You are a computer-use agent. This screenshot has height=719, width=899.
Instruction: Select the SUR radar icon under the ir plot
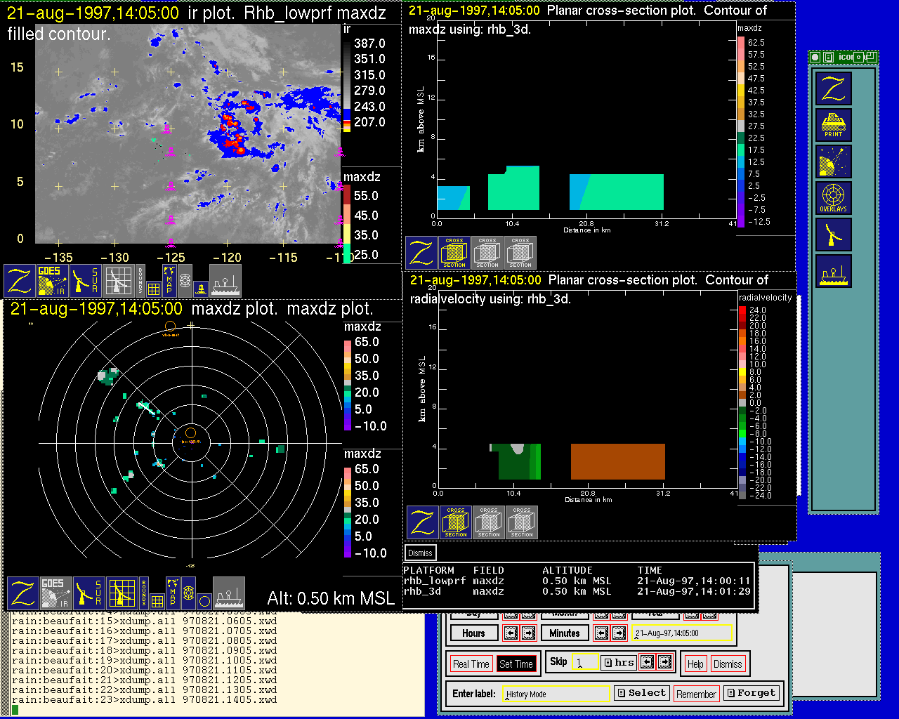pyautogui.click(x=86, y=280)
